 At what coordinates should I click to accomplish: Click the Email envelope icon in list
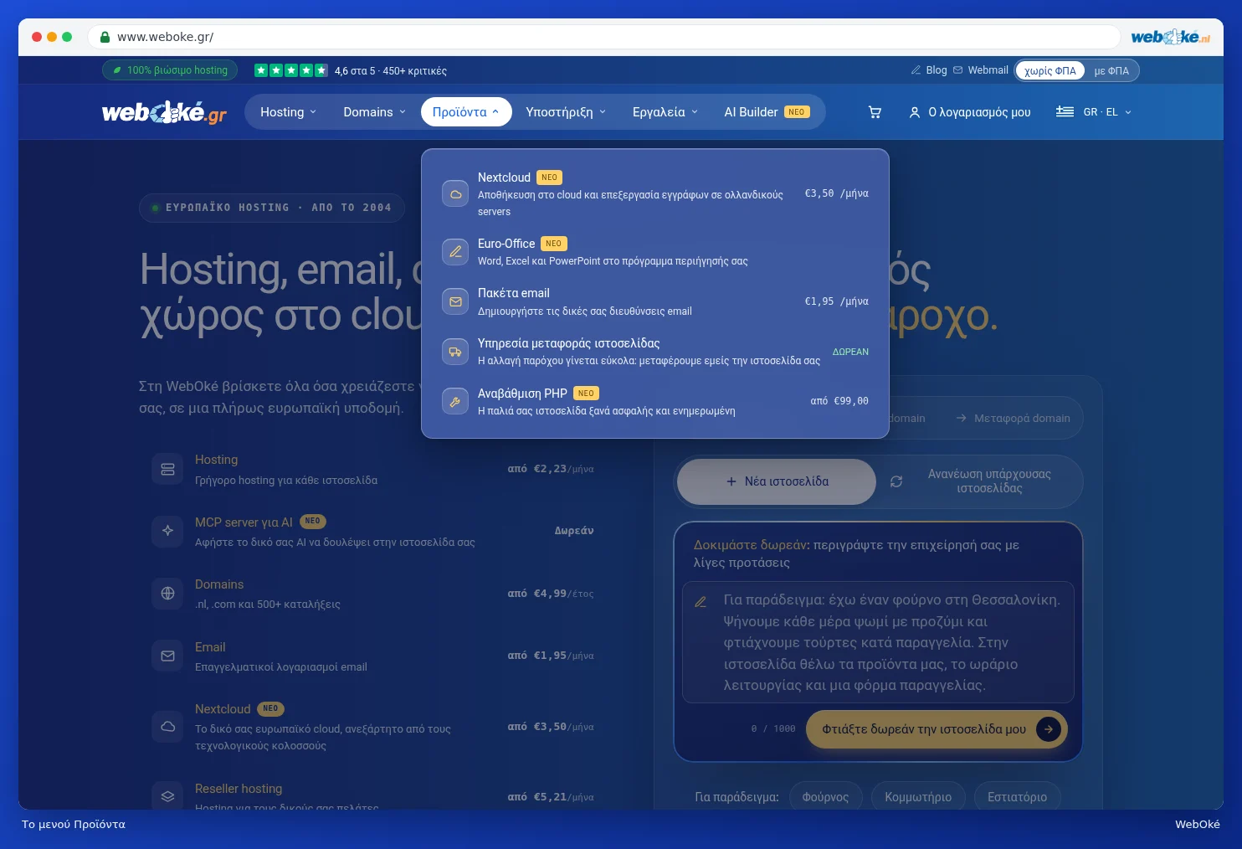tap(167, 656)
